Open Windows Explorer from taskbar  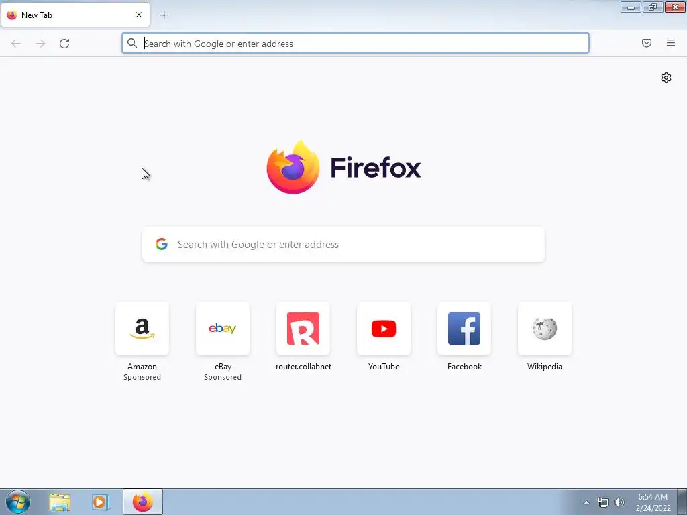[x=60, y=502]
